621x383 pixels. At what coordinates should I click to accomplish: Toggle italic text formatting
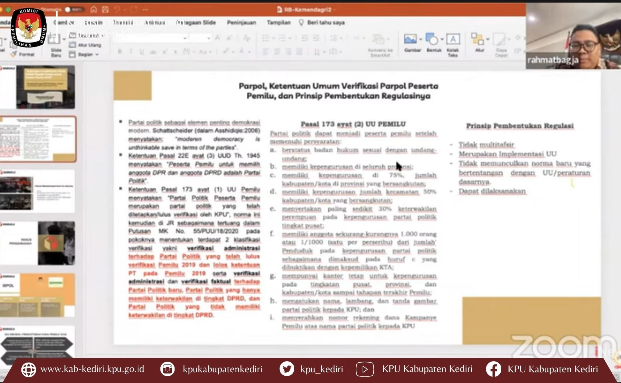[131, 52]
